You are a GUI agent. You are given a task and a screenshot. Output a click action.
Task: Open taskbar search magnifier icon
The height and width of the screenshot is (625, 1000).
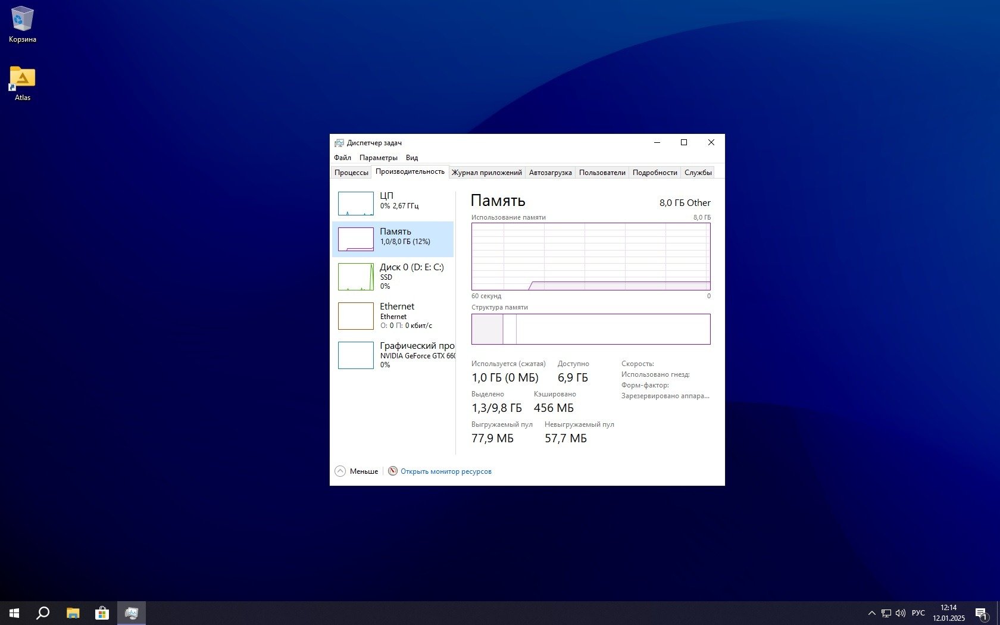pos(43,612)
